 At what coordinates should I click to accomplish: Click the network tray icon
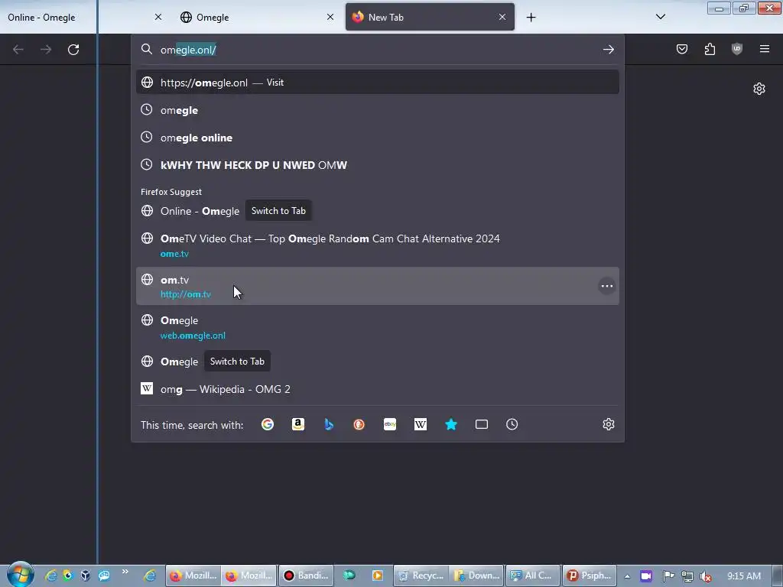(x=687, y=576)
